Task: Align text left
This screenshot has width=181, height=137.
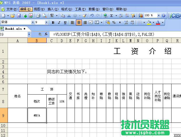Action: pyautogui.click(x=72, y=22)
